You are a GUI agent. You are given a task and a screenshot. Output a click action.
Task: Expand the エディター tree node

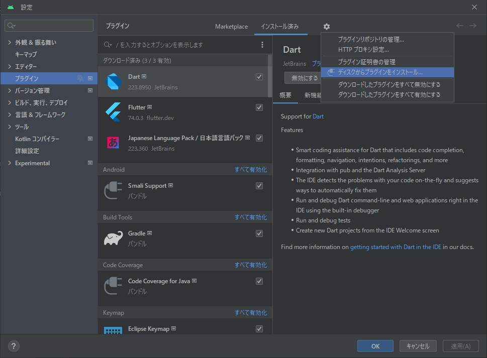(x=10, y=66)
